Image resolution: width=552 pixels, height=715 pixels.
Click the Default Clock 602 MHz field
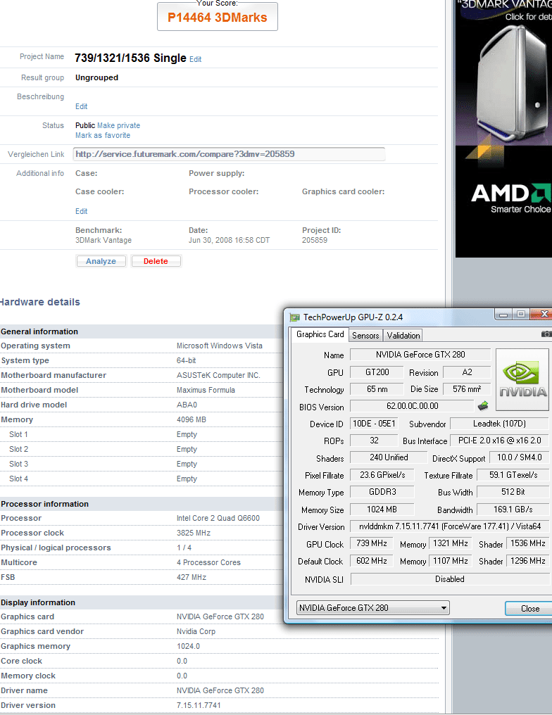pyautogui.click(x=371, y=561)
